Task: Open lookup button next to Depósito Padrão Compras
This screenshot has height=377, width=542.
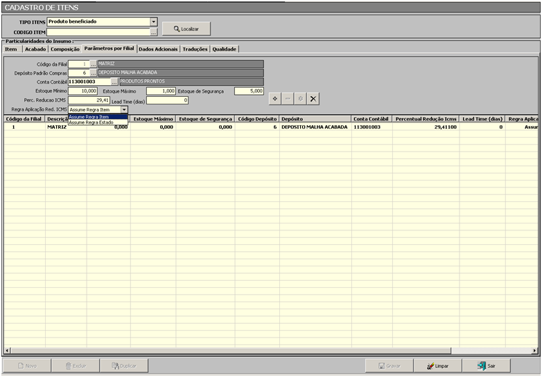Action: (x=93, y=73)
